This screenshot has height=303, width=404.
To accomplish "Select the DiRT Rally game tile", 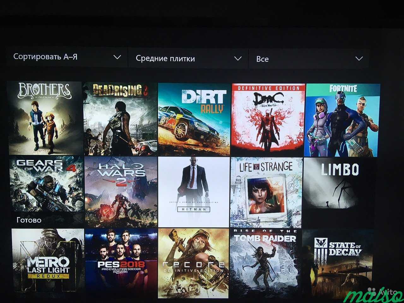I will [194, 120].
